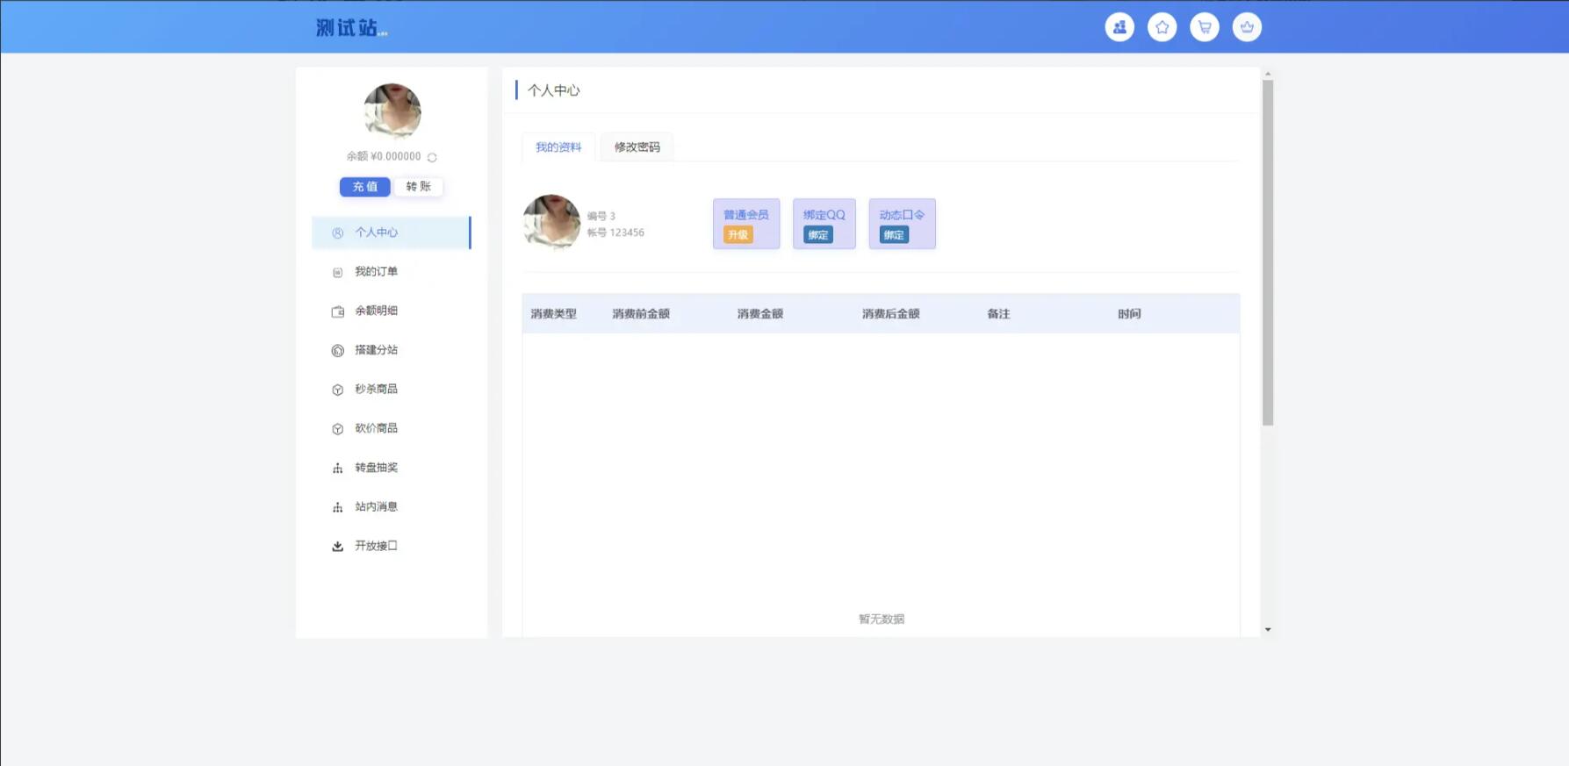Click the 转账 transfer button

click(418, 187)
